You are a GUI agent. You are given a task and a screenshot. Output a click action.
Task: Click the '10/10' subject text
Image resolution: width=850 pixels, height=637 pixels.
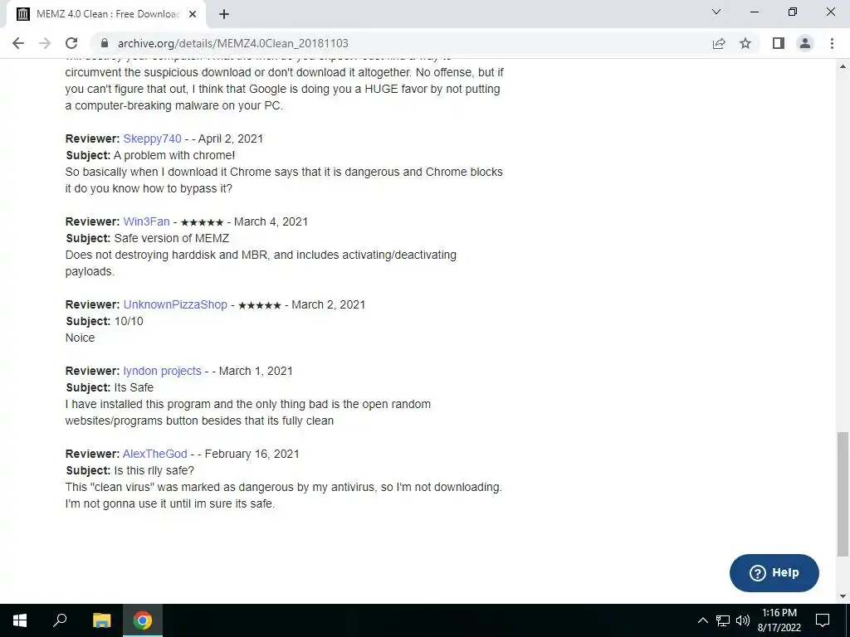129,321
